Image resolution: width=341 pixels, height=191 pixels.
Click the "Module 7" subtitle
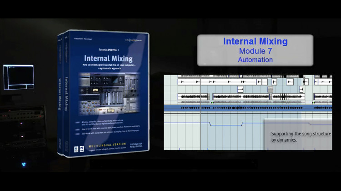click(256, 51)
